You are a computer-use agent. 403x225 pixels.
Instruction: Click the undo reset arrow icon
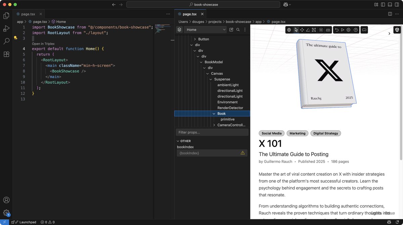click(x=337, y=30)
